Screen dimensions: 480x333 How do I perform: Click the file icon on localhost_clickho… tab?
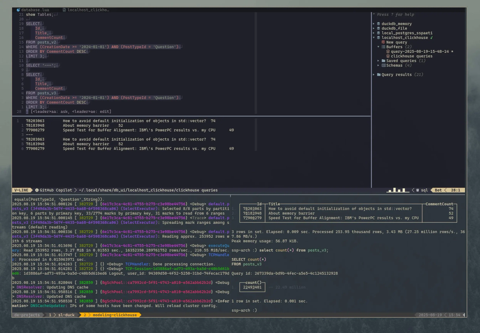pos(64,10)
